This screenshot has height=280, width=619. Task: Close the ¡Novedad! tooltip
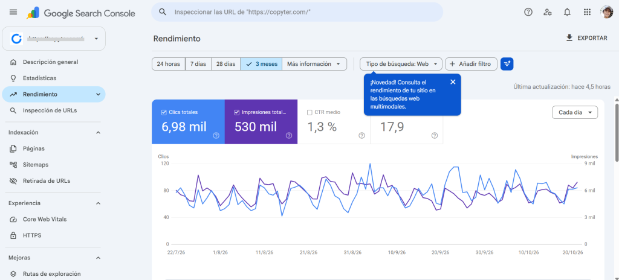(453, 82)
